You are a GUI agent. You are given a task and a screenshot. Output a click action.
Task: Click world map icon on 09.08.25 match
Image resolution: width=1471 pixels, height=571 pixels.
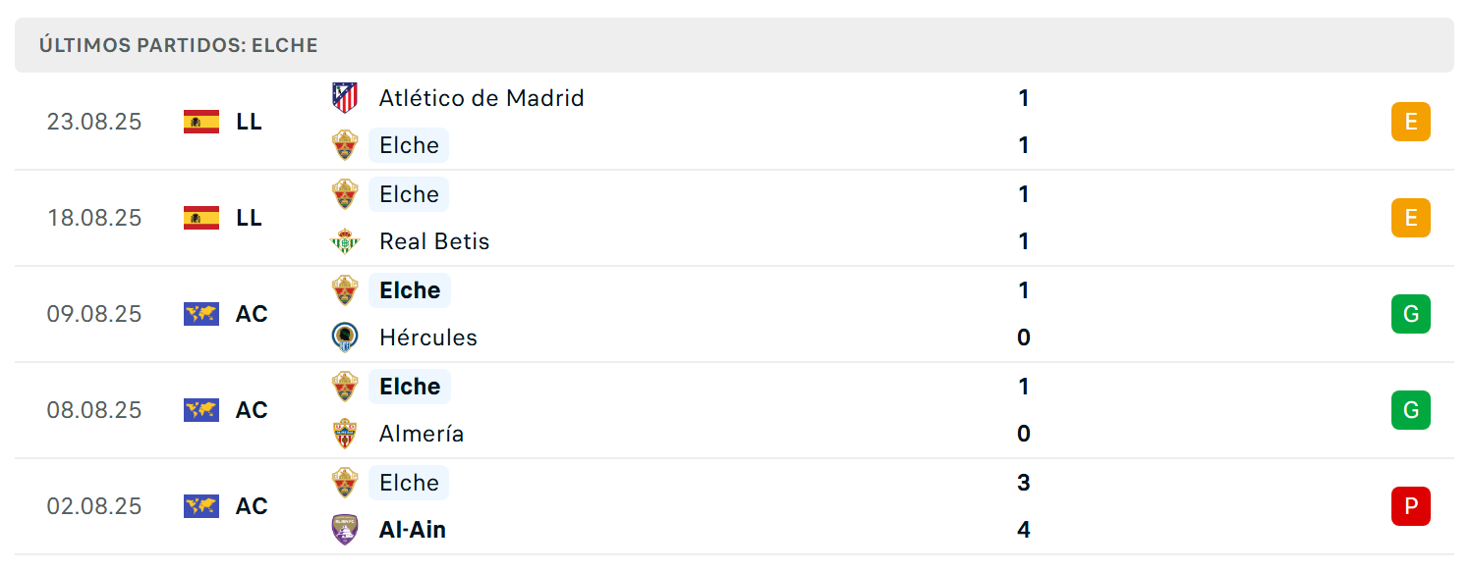coord(201,314)
